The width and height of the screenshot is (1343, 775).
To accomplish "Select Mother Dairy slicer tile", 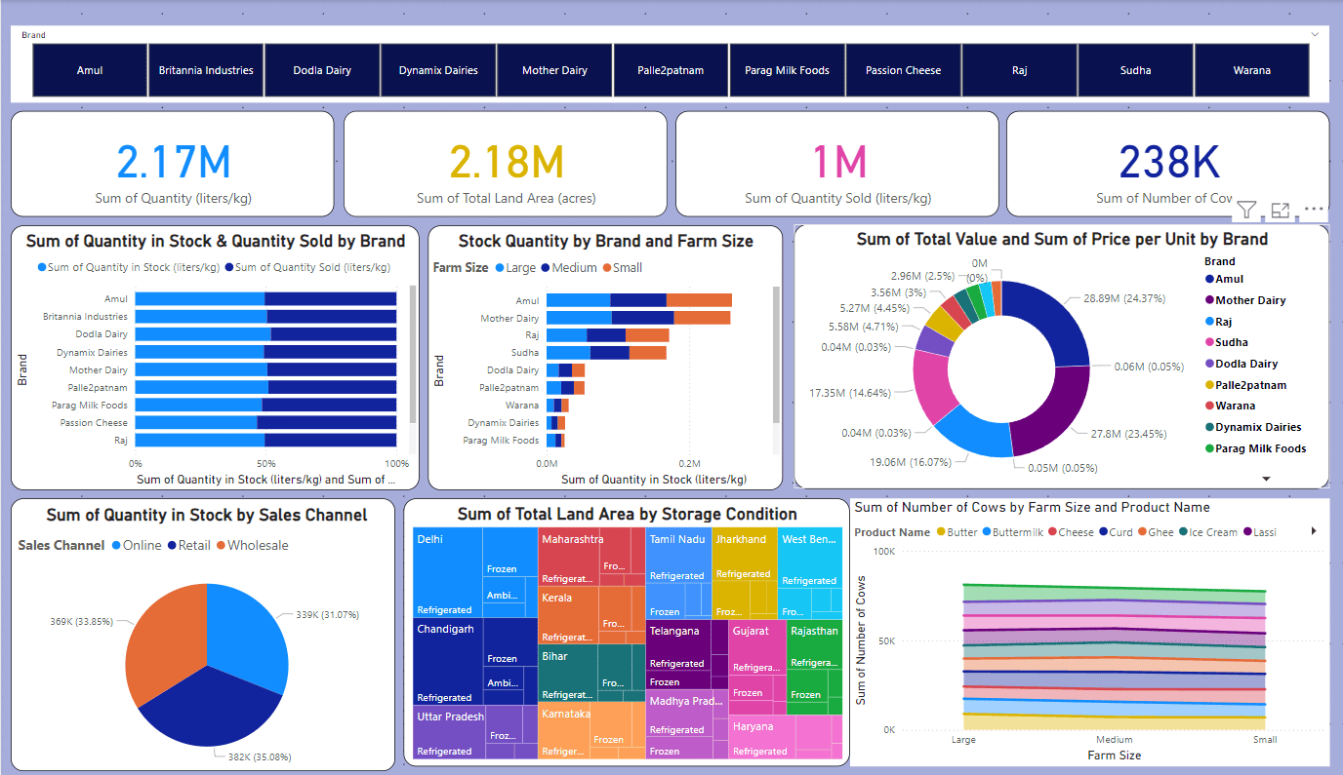I will [x=554, y=70].
